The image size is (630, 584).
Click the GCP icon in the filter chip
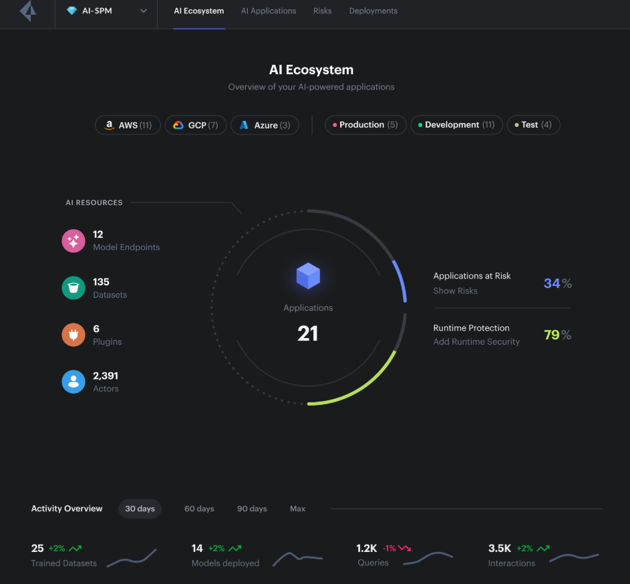coord(179,124)
